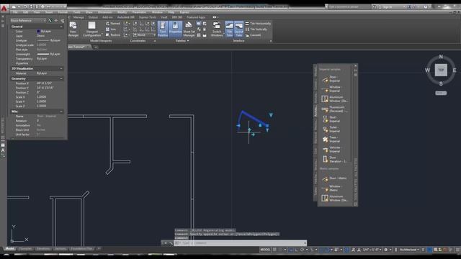461x259 pixels.
Task: Select Door - Metric tool
Action: point(334,178)
